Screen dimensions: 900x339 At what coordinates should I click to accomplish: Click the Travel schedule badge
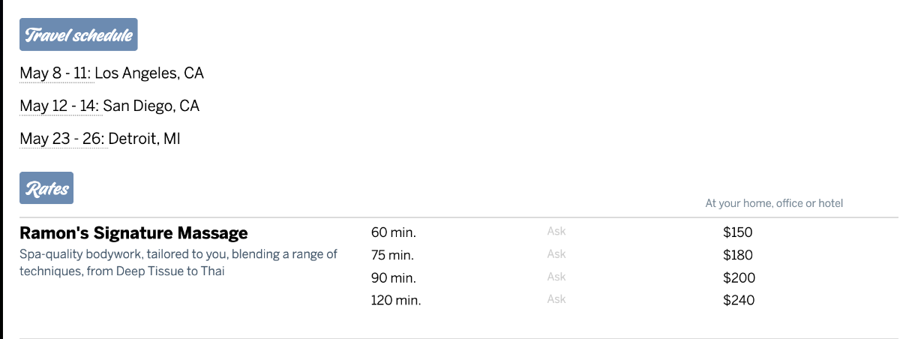[x=79, y=34]
